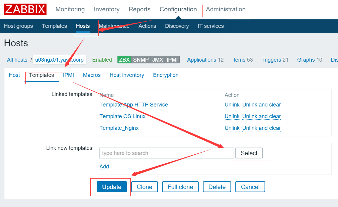Image resolution: width=338 pixels, height=207 pixels.
Task: Open the Monitoring menu
Action: coord(70,9)
